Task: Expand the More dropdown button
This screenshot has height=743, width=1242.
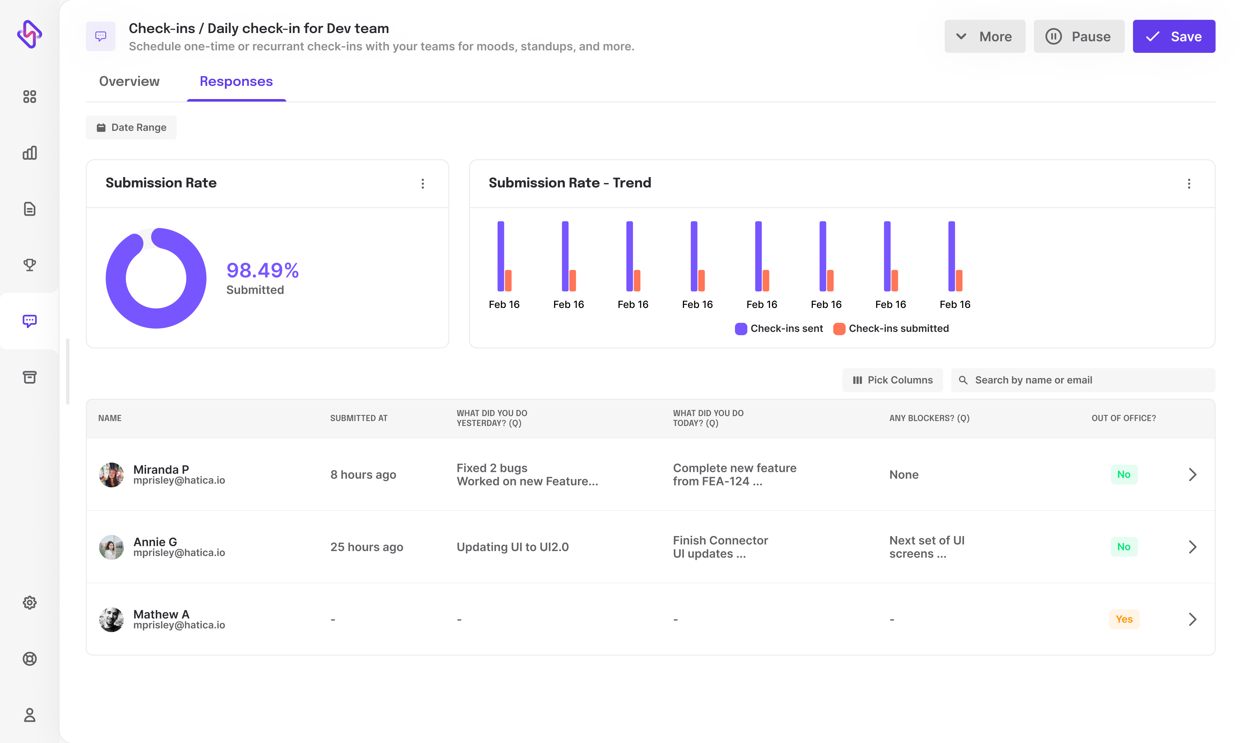Action: click(984, 37)
